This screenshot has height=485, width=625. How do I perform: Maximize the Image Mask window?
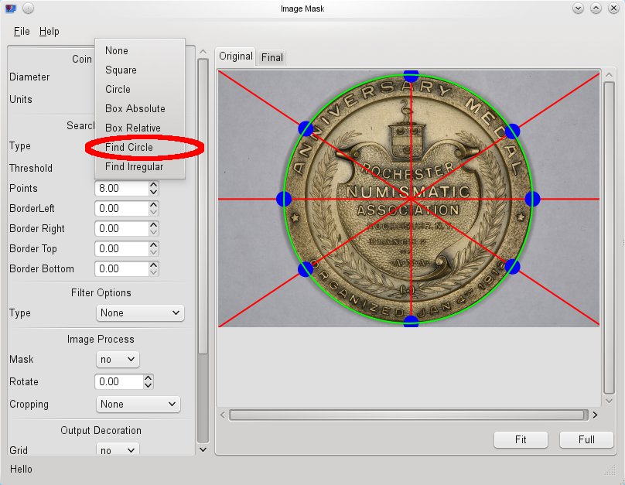tap(596, 8)
